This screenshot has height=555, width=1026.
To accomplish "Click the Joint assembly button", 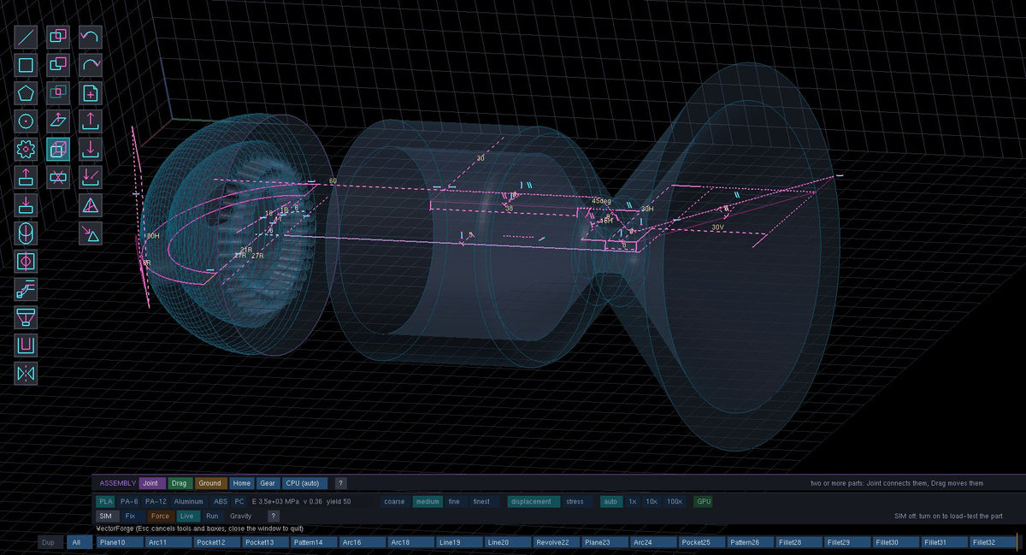I will [151, 483].
